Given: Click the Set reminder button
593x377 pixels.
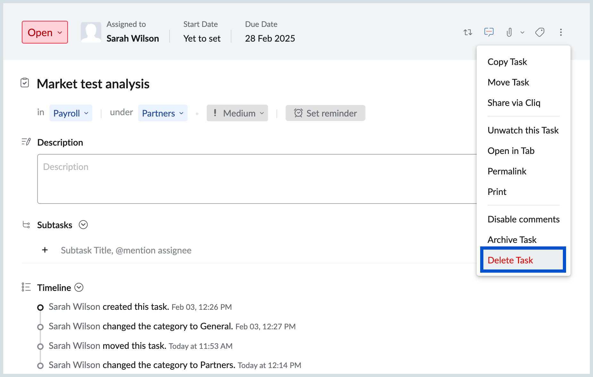Looking at the screenshot, I should (325, 113).
